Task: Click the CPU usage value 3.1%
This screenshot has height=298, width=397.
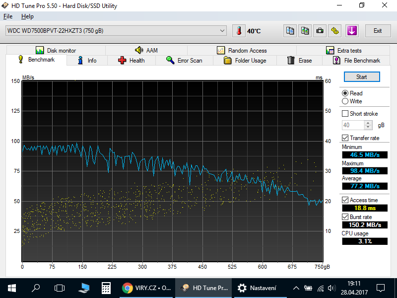Action: point(365,241)
